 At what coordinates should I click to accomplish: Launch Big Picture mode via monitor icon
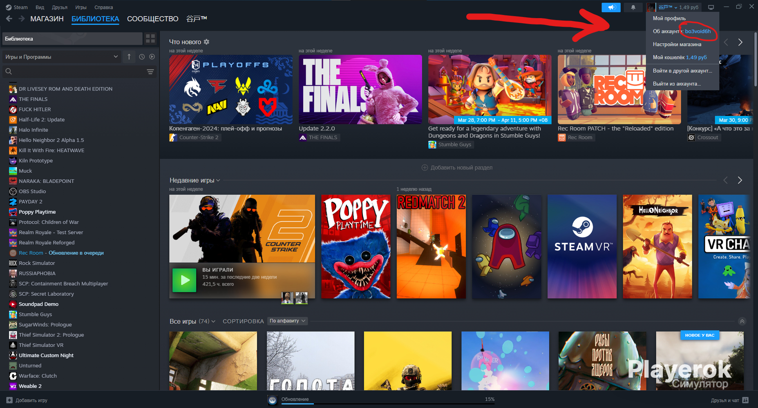(711, 7)
